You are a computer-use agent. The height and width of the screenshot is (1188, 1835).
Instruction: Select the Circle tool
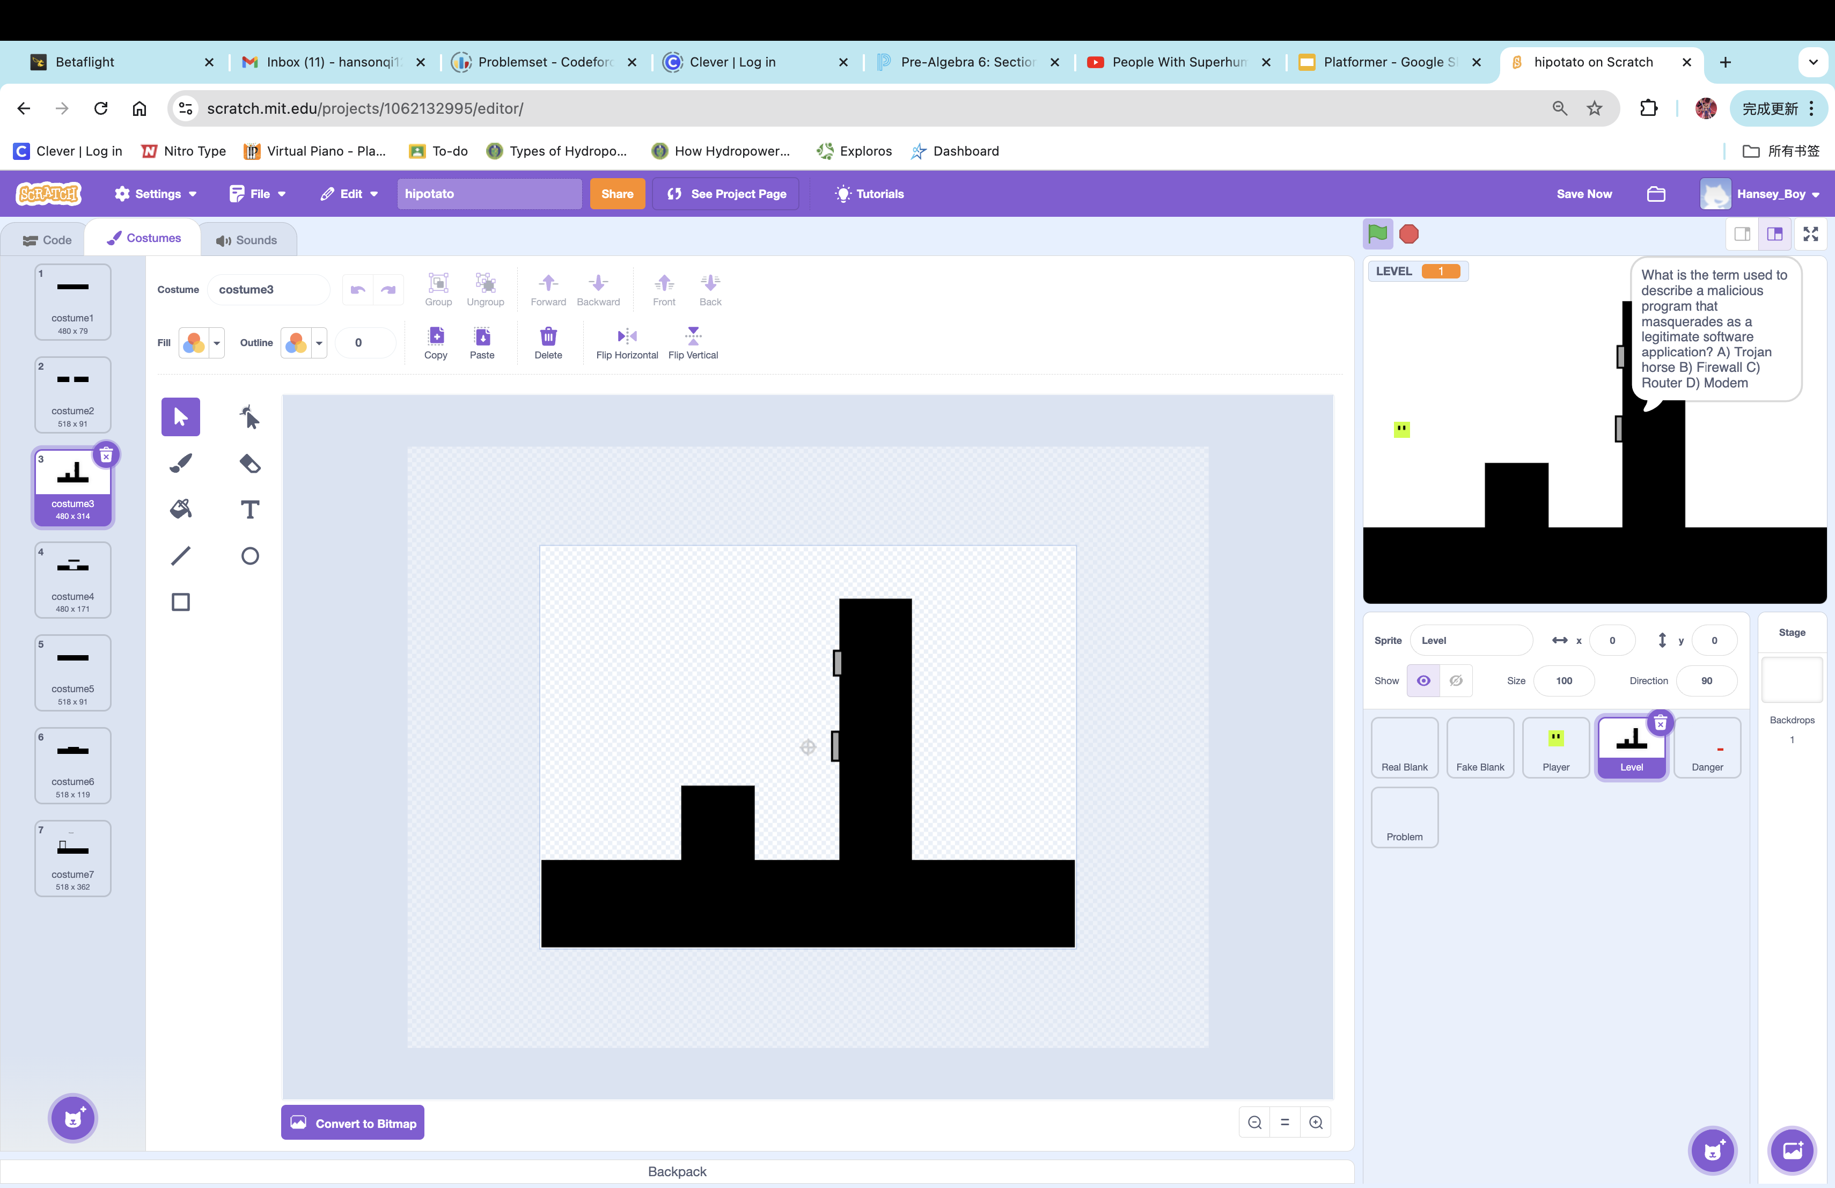point(250,556)
